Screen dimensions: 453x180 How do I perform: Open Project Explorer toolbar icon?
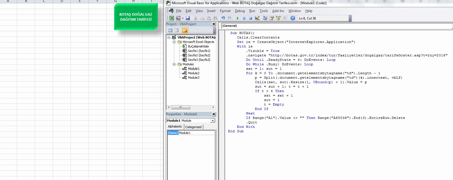pyautogui.click(x=265, y=18)
